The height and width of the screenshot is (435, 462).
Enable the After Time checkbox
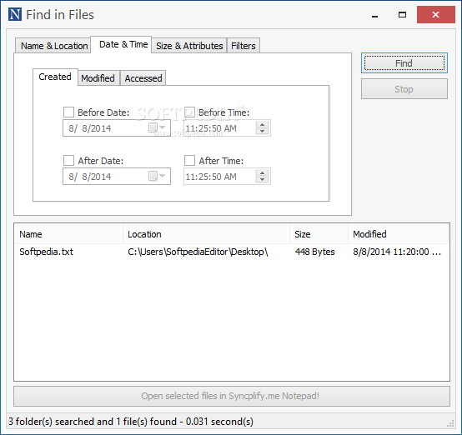(x=189, y=161)
